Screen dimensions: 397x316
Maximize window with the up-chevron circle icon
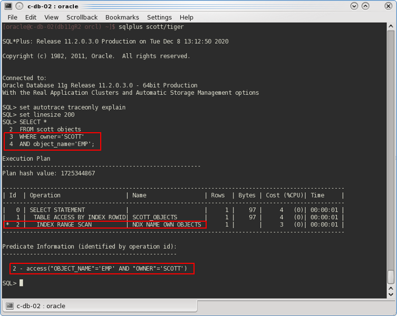point(365,6)
